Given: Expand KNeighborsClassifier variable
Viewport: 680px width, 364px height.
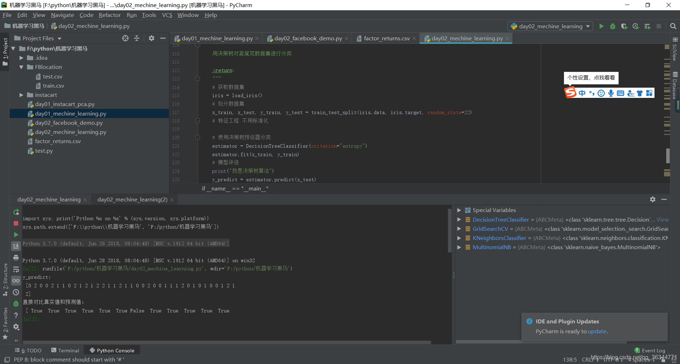Looking at the screenshot, I should (x=459, y=238).
